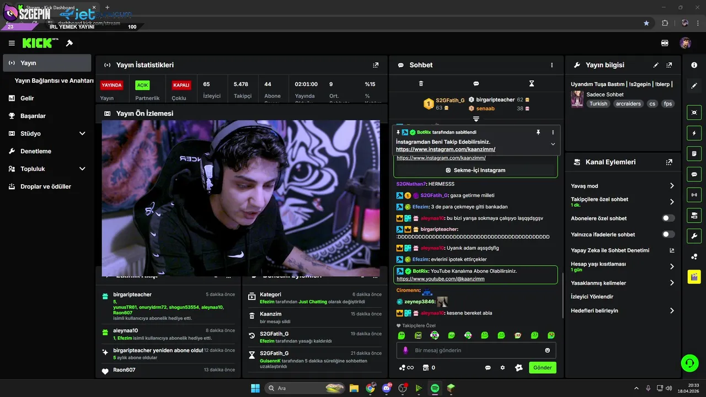Expand the Stüdyo sidebar section

click(x=82, y=133)
